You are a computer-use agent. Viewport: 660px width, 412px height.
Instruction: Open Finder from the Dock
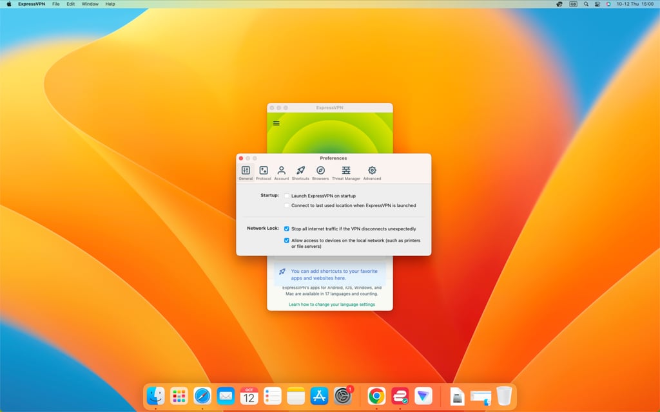click(156, 396)
